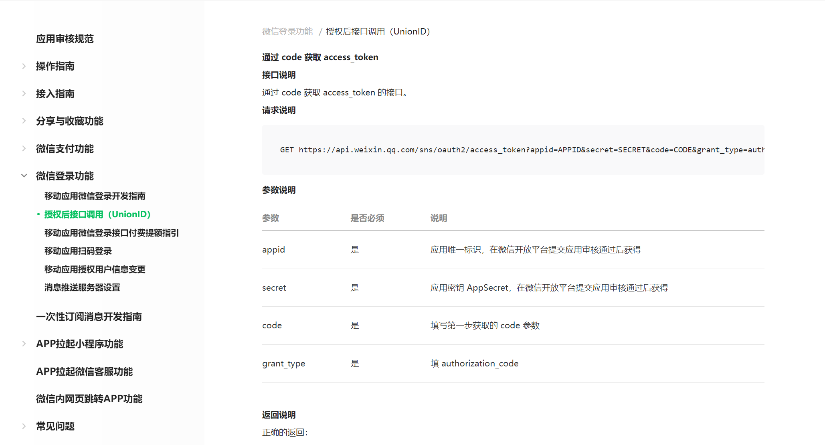Viewport: 825px width, 445px height.
Task: Open 微信内网页跳转APP功能 in sidebar
Action: coord(89,399)
